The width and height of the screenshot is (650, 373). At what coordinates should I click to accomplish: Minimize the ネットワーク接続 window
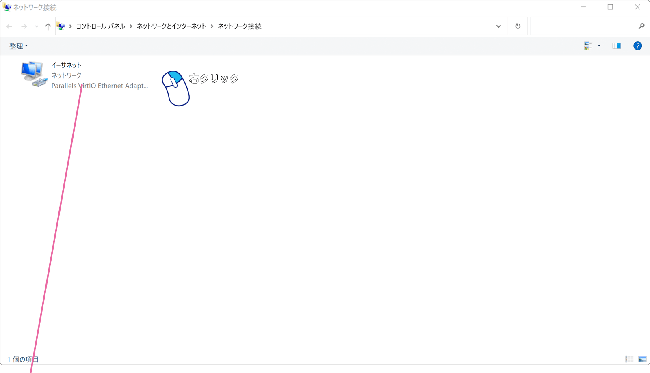point(583,7)
